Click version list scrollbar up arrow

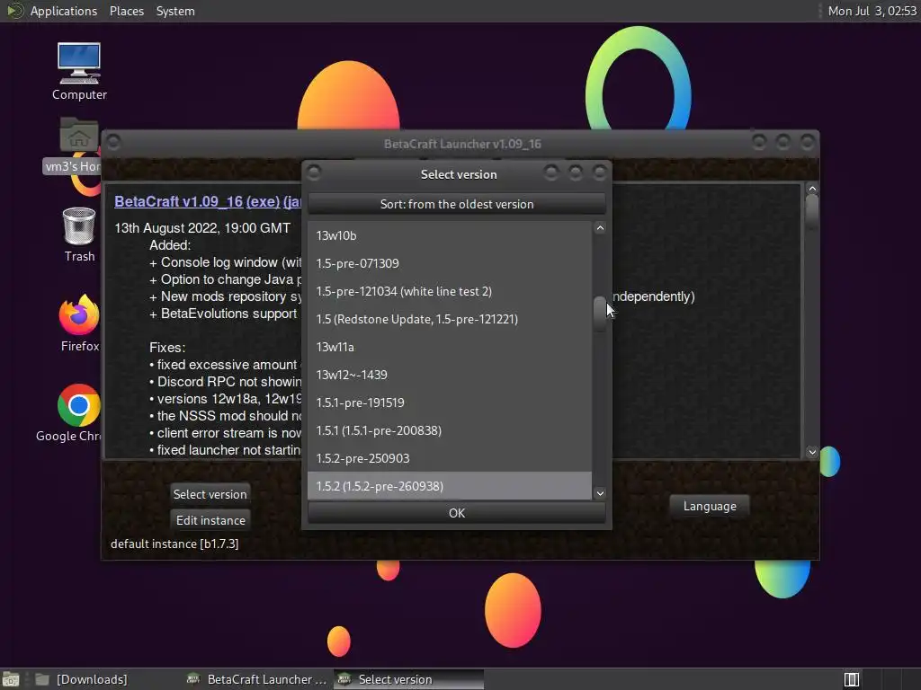coord(600,228)
